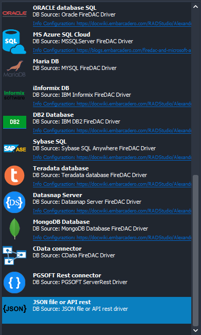Select ORACLE database SQL title
Image resolution: width=201 pixels, height=335 pixels.
click(64, 8)
